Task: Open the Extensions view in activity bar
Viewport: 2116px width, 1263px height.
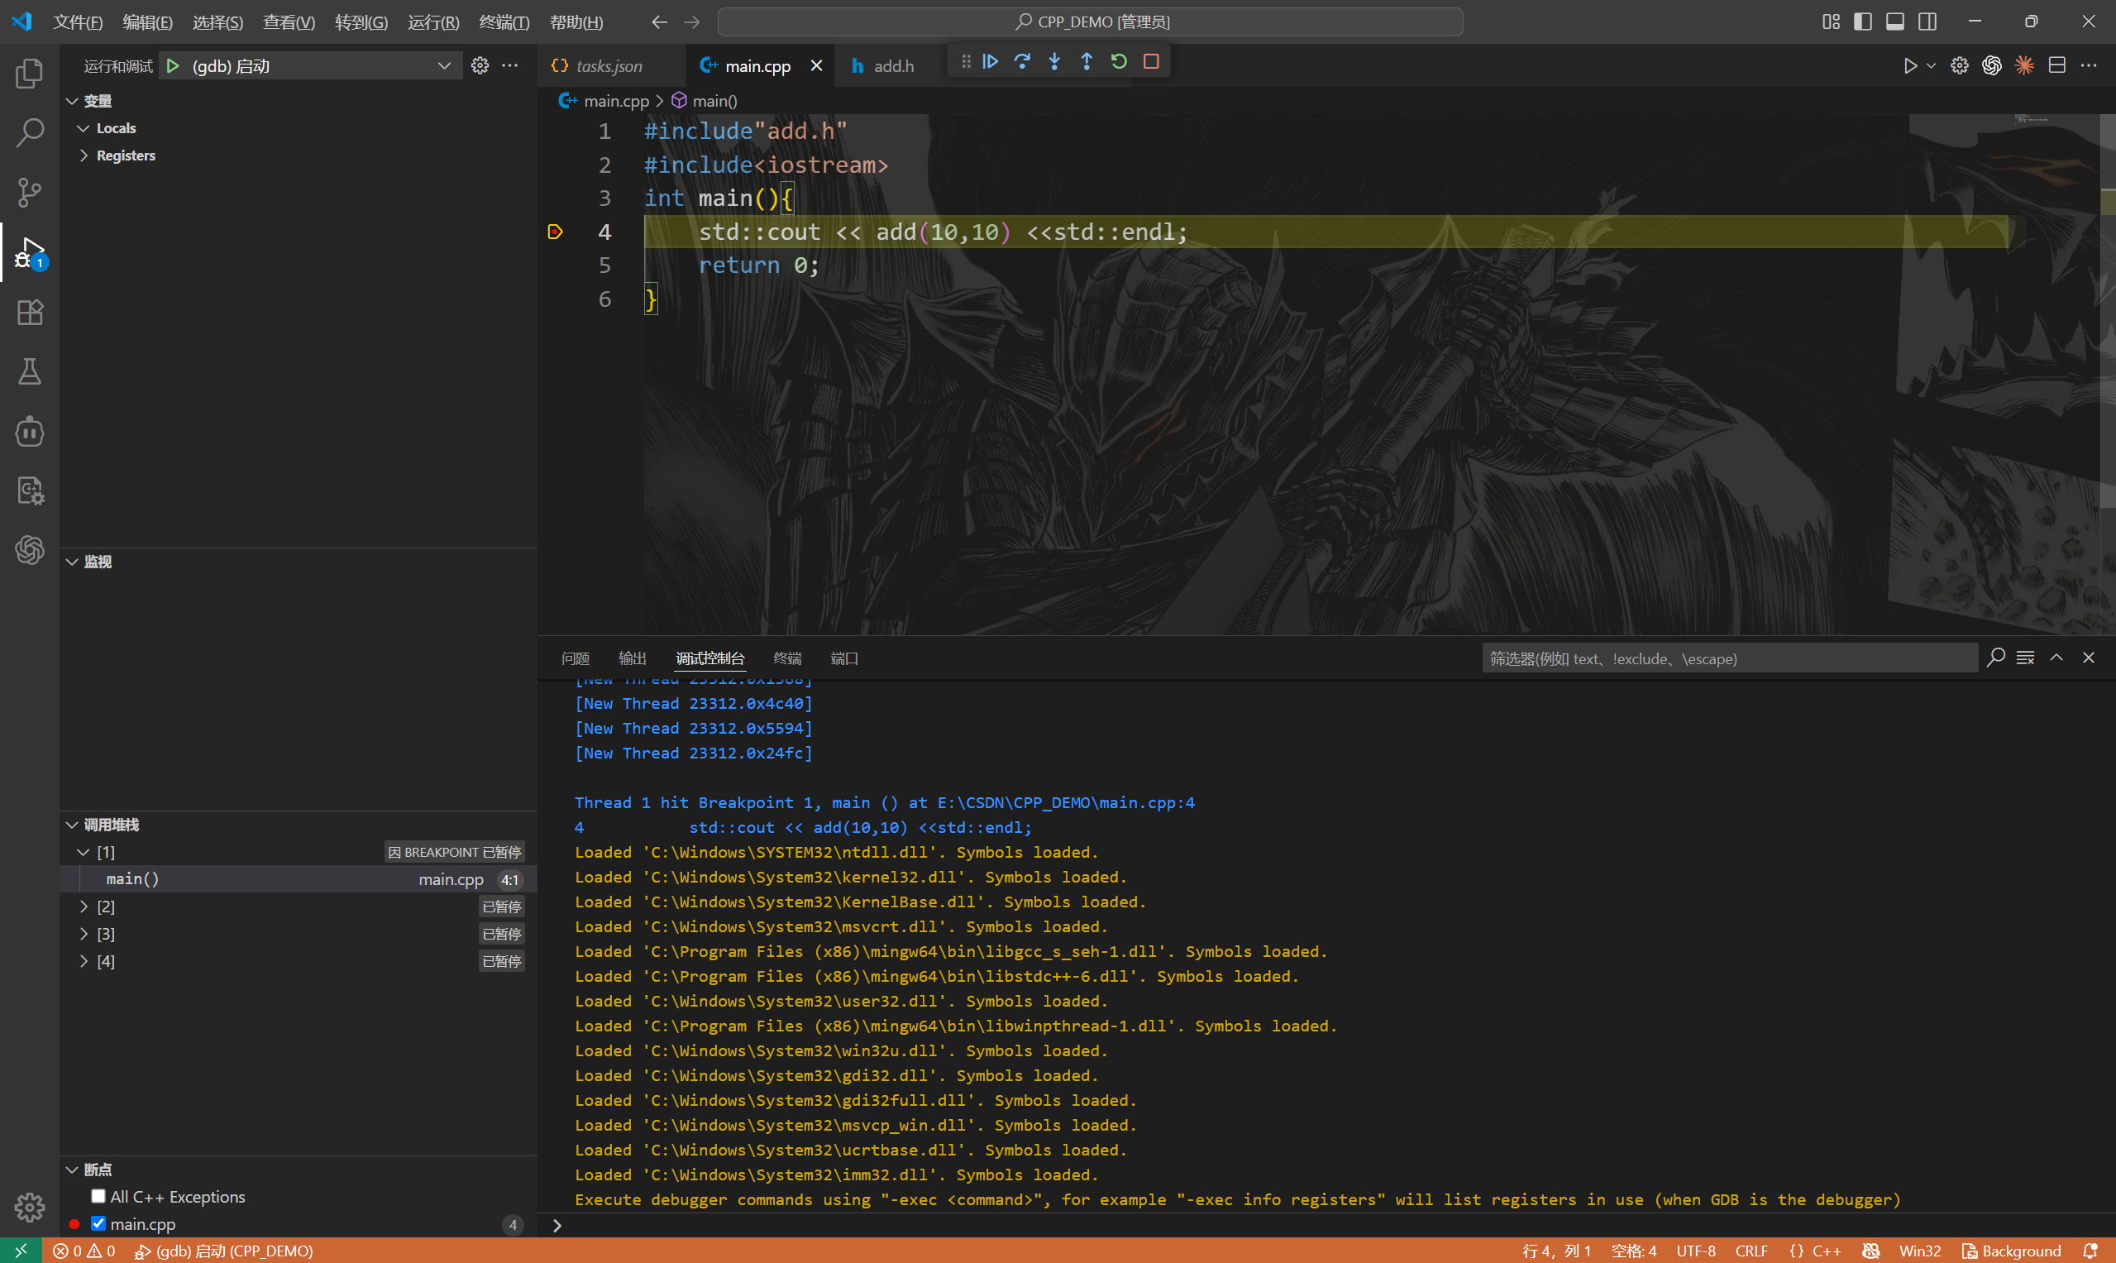Action: point(30,313)
